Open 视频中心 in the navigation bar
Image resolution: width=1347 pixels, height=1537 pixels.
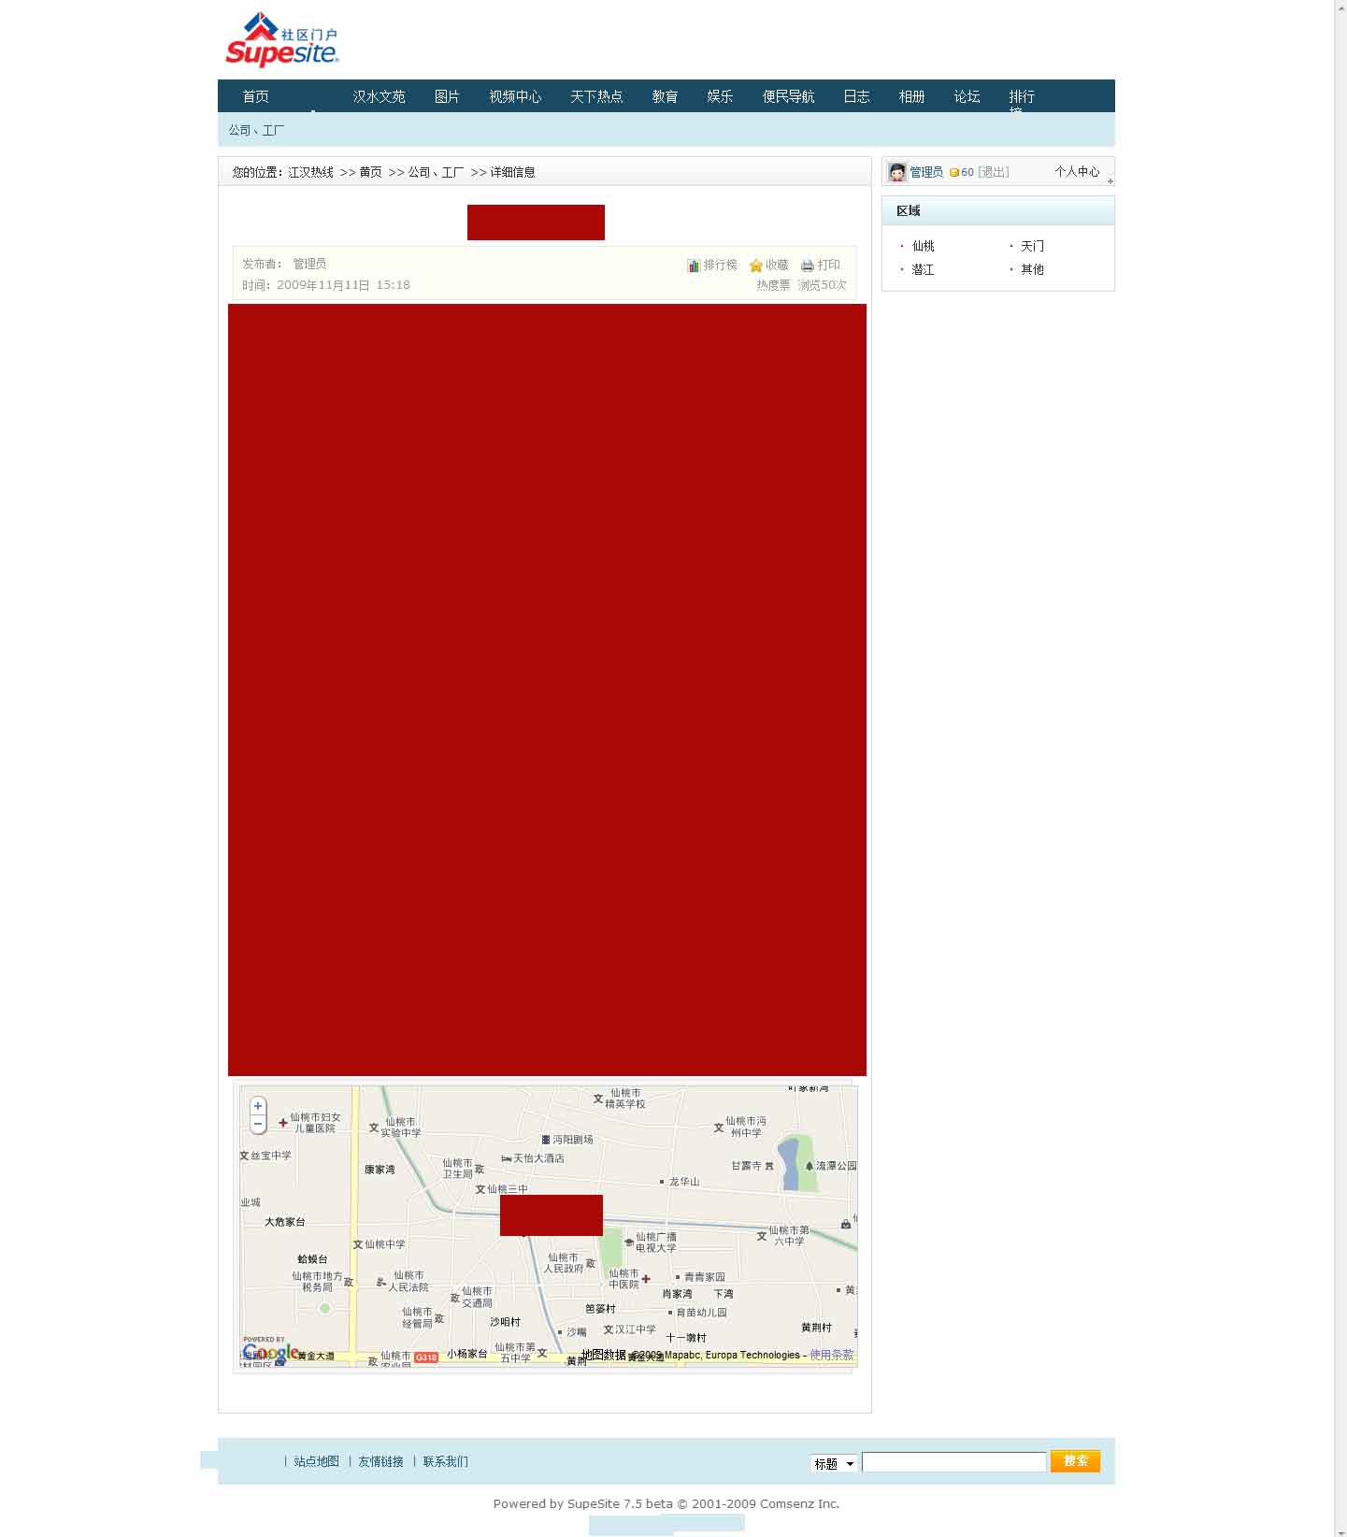(515, 96)
